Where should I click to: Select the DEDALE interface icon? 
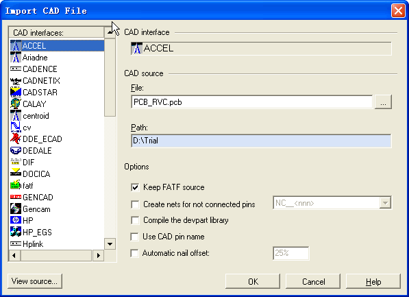click(x=16, y=150)
